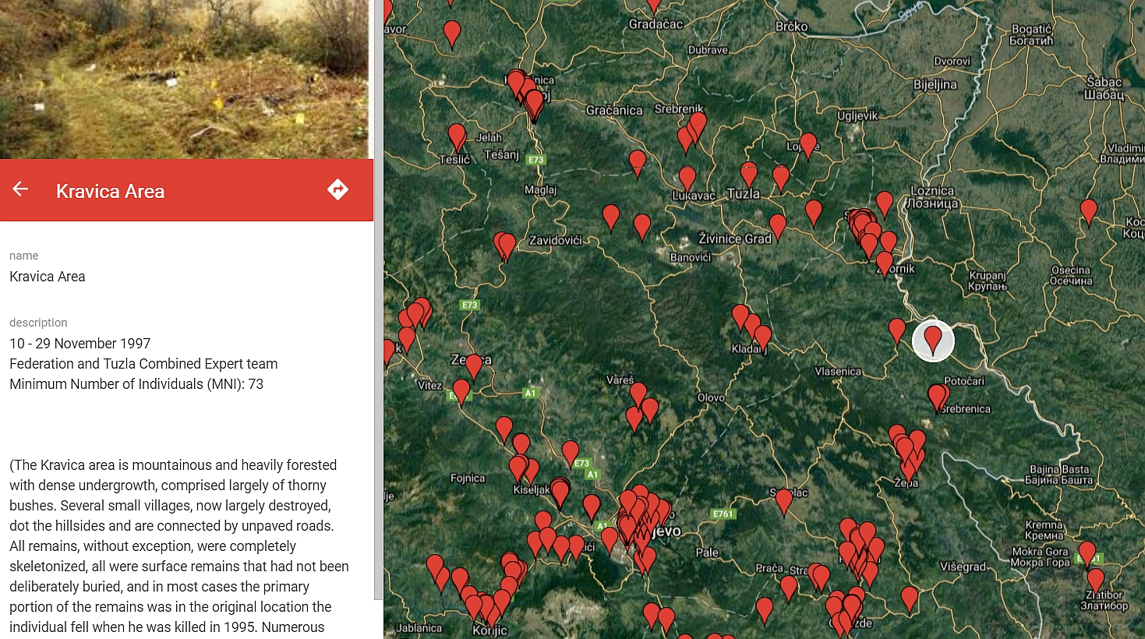Click the description text about MNI 73

(136, 384)
